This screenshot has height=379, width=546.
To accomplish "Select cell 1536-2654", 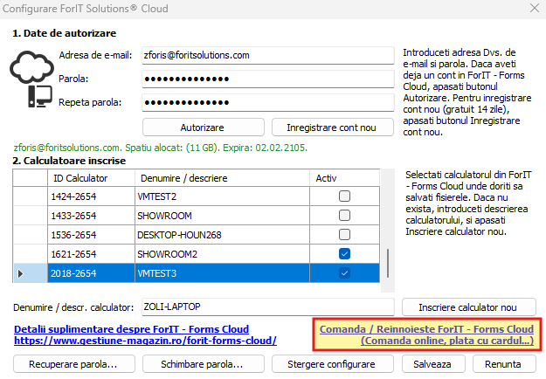I will [91, 235].
